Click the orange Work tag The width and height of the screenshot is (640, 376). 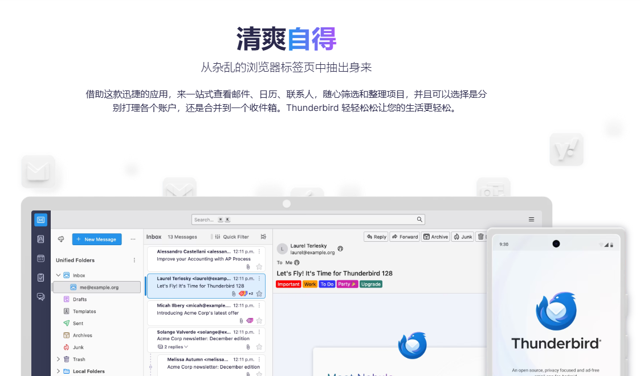pyautogui.click(x=310, y=284)
